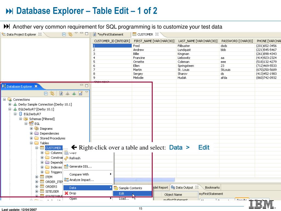
Task: Choose Sample Contents from Data submenu
Action: 132,188
